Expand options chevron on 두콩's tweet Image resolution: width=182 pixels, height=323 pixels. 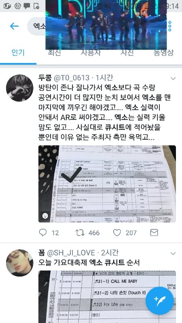pos(173,78)
